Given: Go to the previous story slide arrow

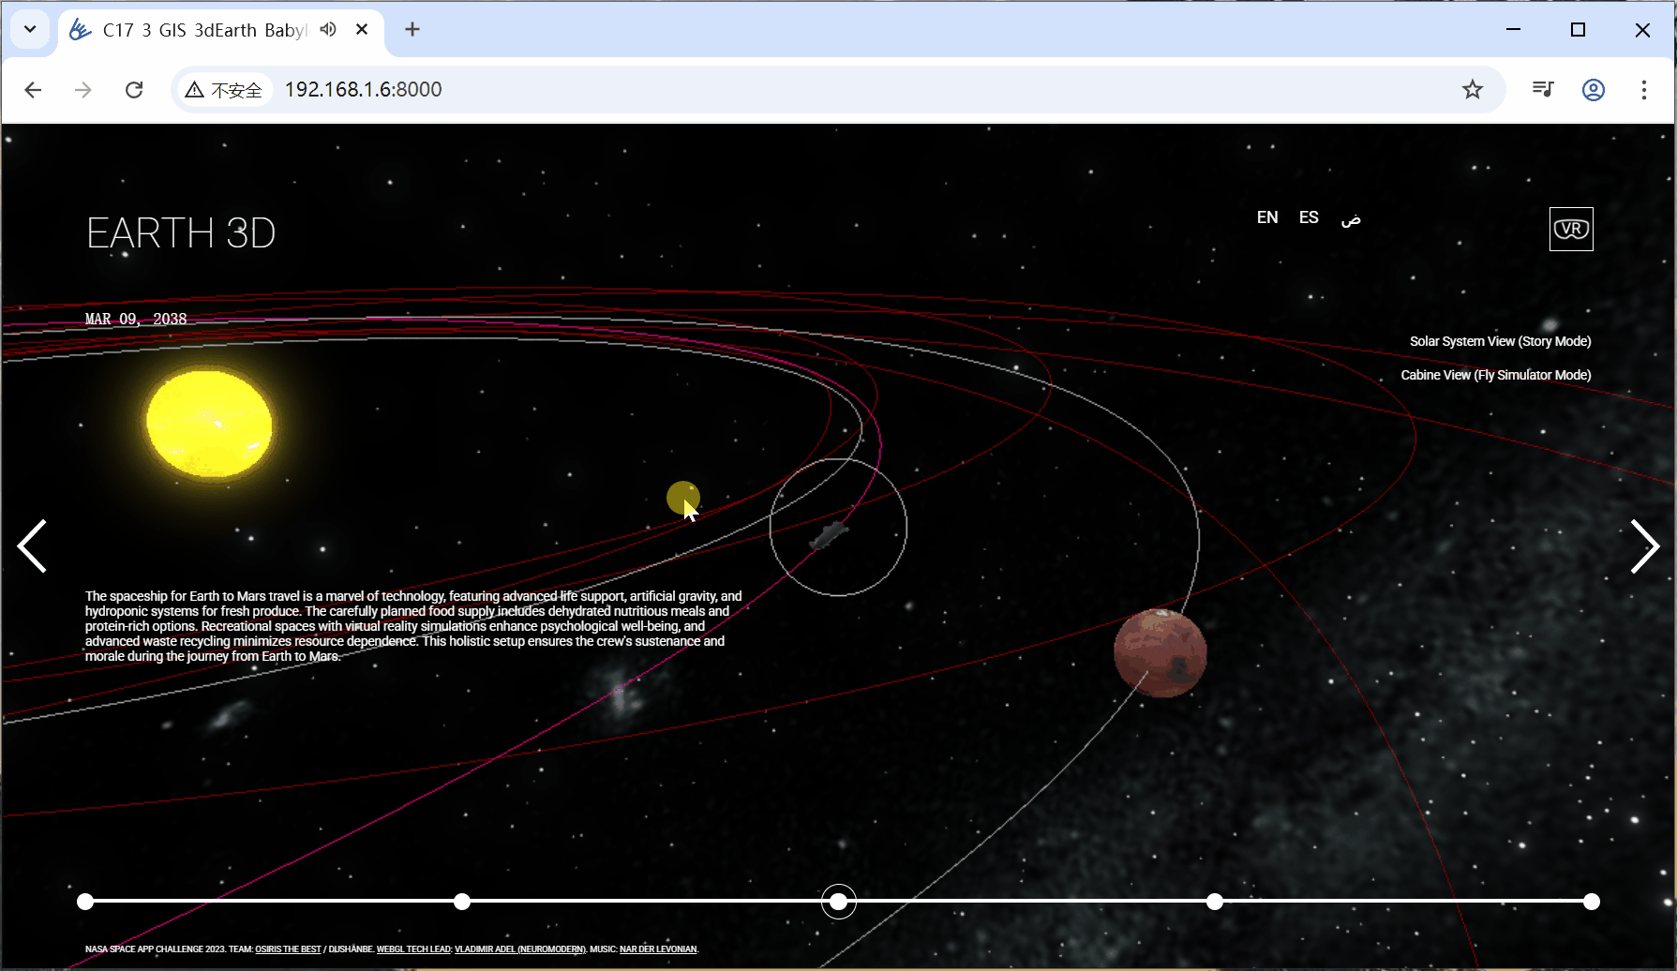Looking at the screenshot, I should coord(32,545).
